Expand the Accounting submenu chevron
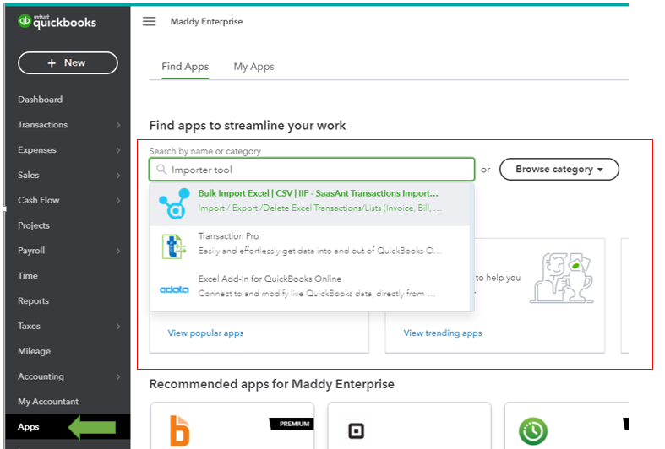This screenshot has width=665, height=449. point(118,376)
